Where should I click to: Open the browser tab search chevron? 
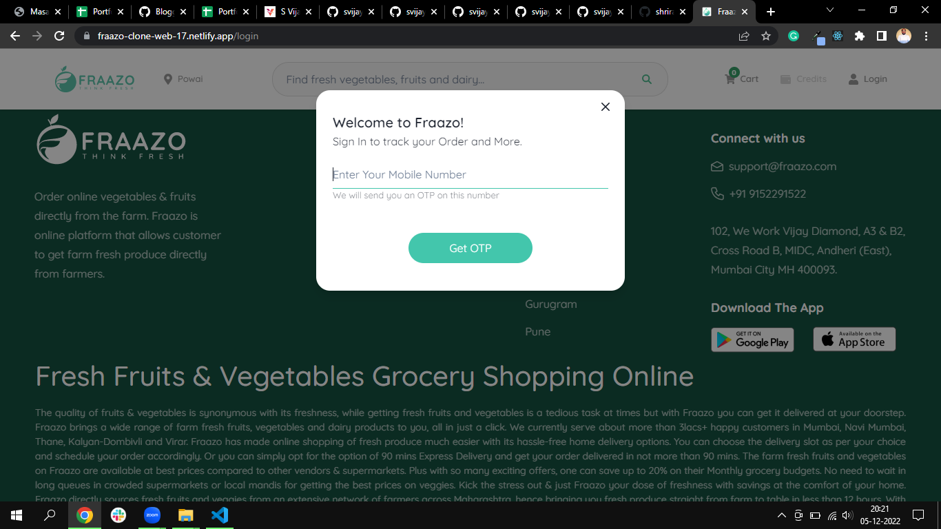(829, 10)
